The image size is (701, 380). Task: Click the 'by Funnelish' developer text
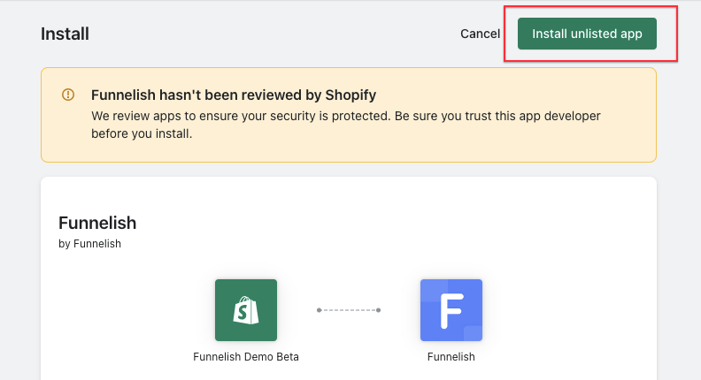tap(89, 244)
